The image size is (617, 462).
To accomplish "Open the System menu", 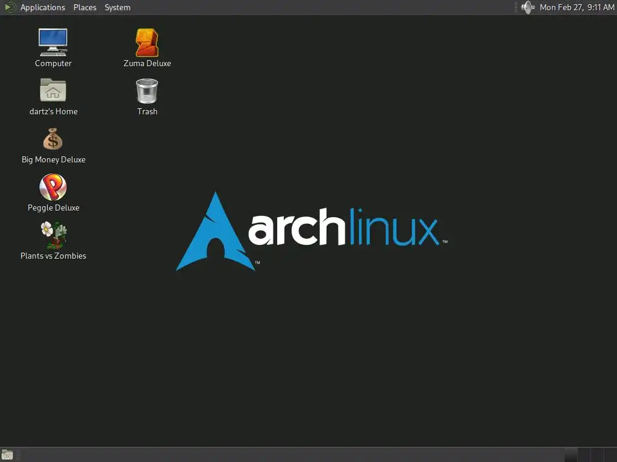I will coord(117,7).
